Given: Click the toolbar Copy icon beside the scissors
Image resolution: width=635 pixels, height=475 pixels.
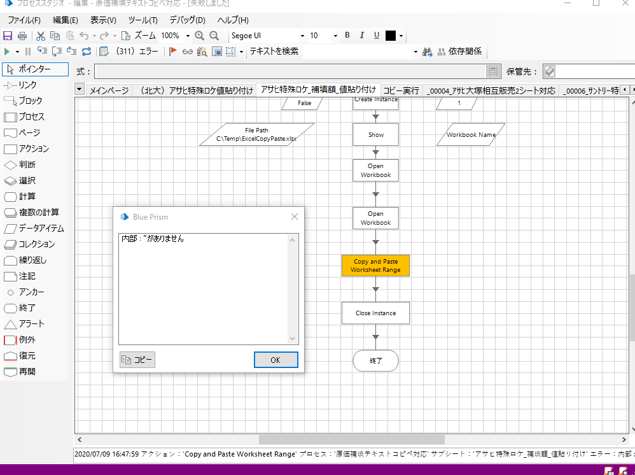Looking at the screenshot, I should pos(55,36).
